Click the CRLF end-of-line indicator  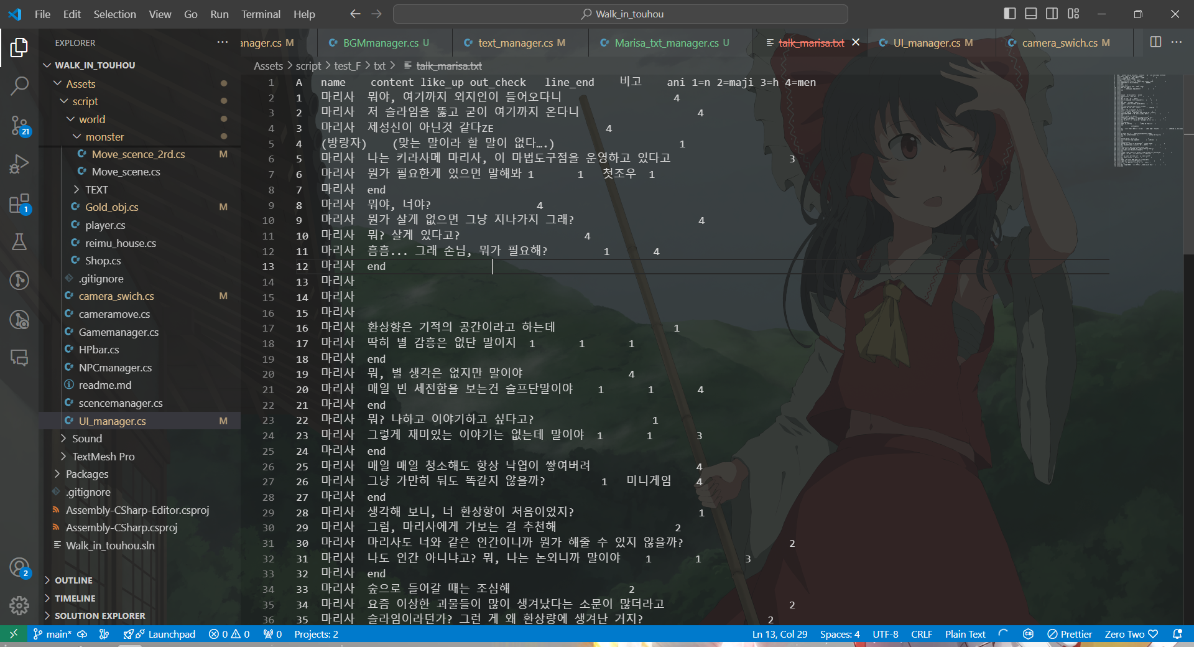coord(922,634)
